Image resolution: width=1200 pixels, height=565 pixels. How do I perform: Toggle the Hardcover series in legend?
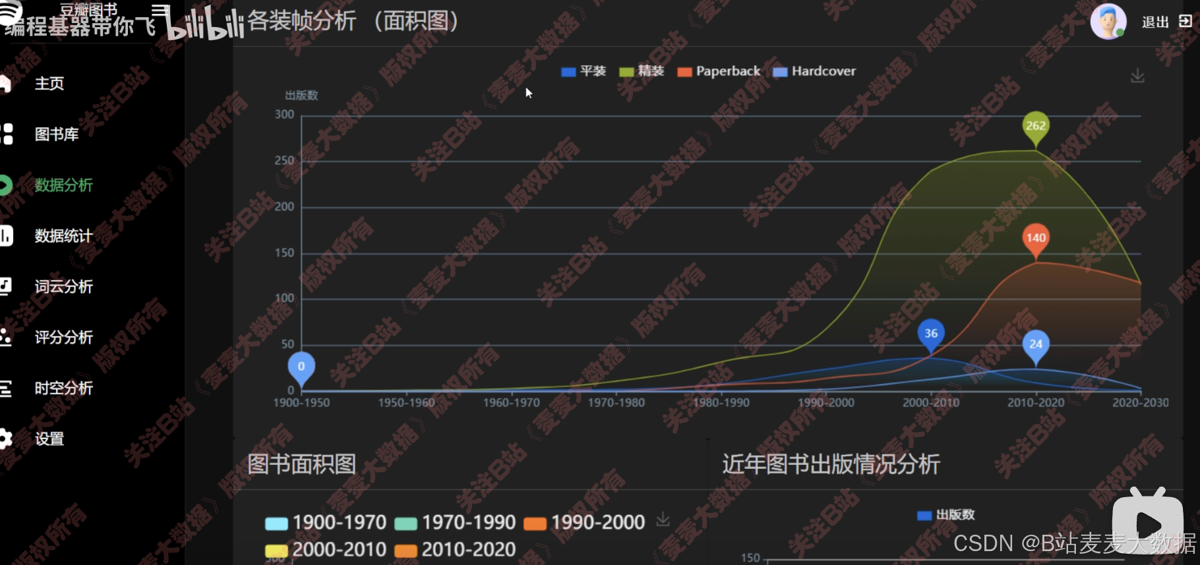point(814,71)
